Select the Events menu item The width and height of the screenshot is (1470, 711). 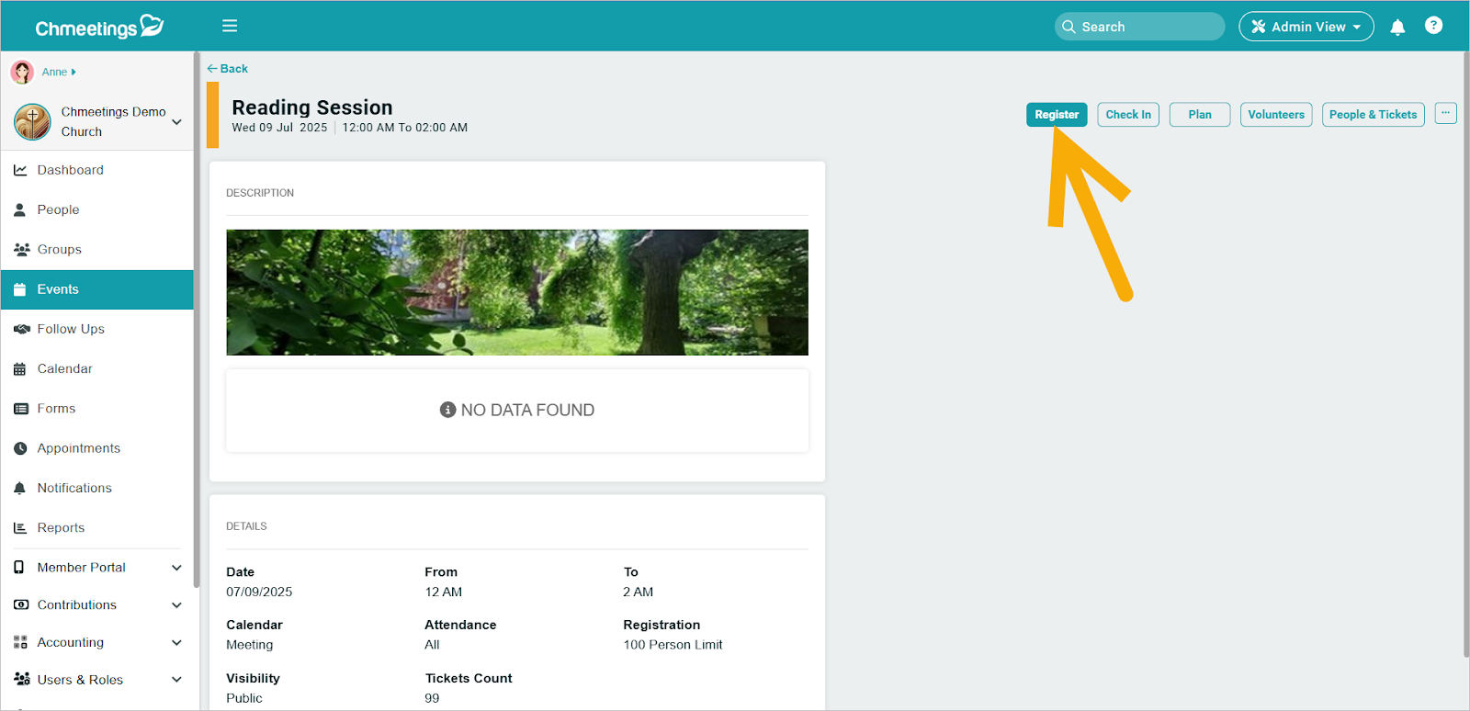pos(97,289)
